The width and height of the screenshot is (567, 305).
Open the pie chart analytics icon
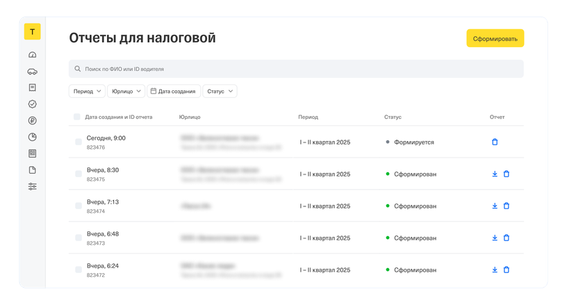pos(33,137)
